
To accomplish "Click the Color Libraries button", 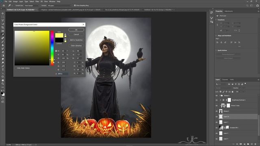I will tap(76, 45).
